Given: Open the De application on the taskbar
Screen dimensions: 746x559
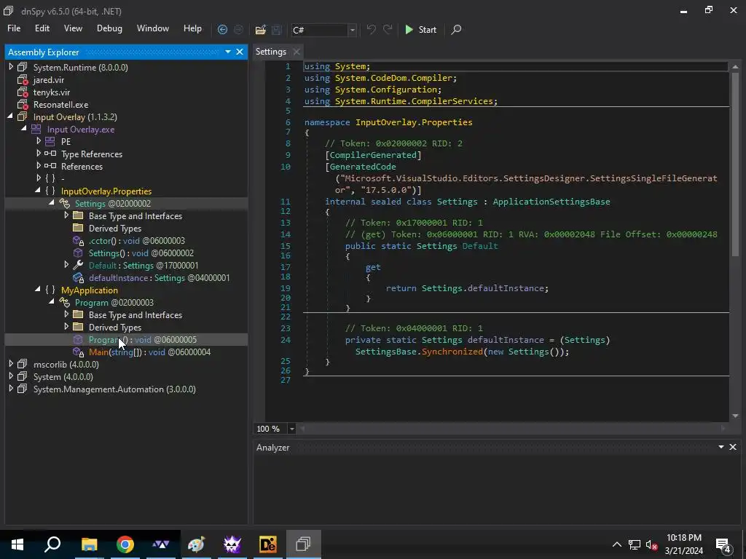Looking at the screenshot, I should [268, 544].
